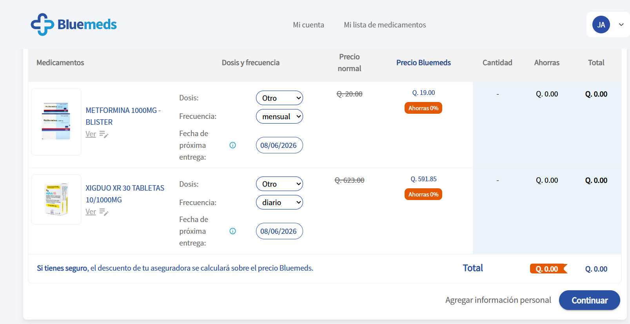The height and width of the screenshot is (324, 630).
Task: Open the JA user avatar
Action: (x=601, y=25)
